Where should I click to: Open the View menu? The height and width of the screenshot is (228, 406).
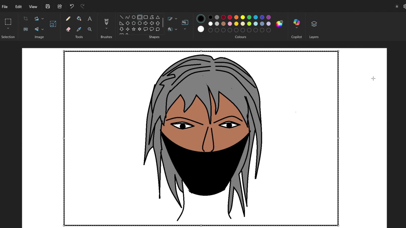33,7
